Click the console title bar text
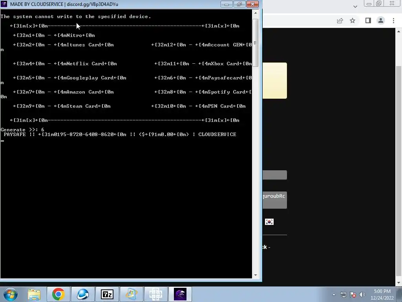The image size is (402, 302). [x=64, y=4]
